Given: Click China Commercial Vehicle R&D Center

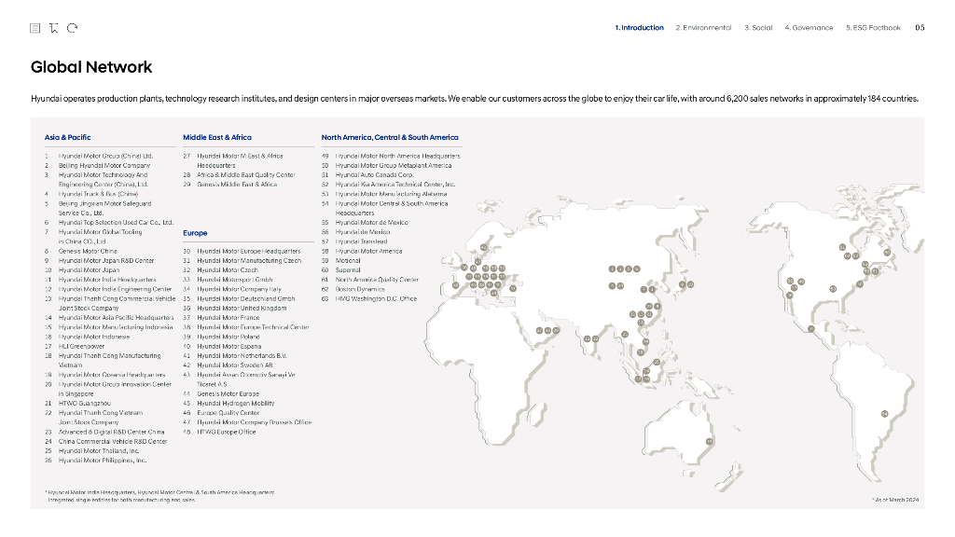Looking at the screenshot, I should (x=113, y=442).
